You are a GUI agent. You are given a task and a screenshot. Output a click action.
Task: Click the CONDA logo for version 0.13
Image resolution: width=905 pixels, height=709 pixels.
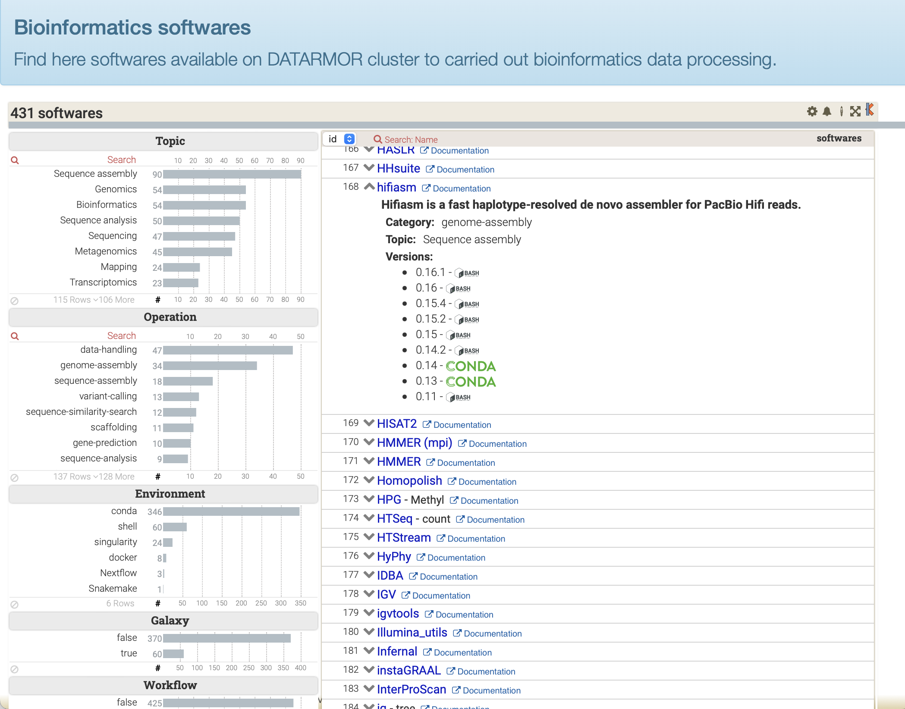click(471, 382)
